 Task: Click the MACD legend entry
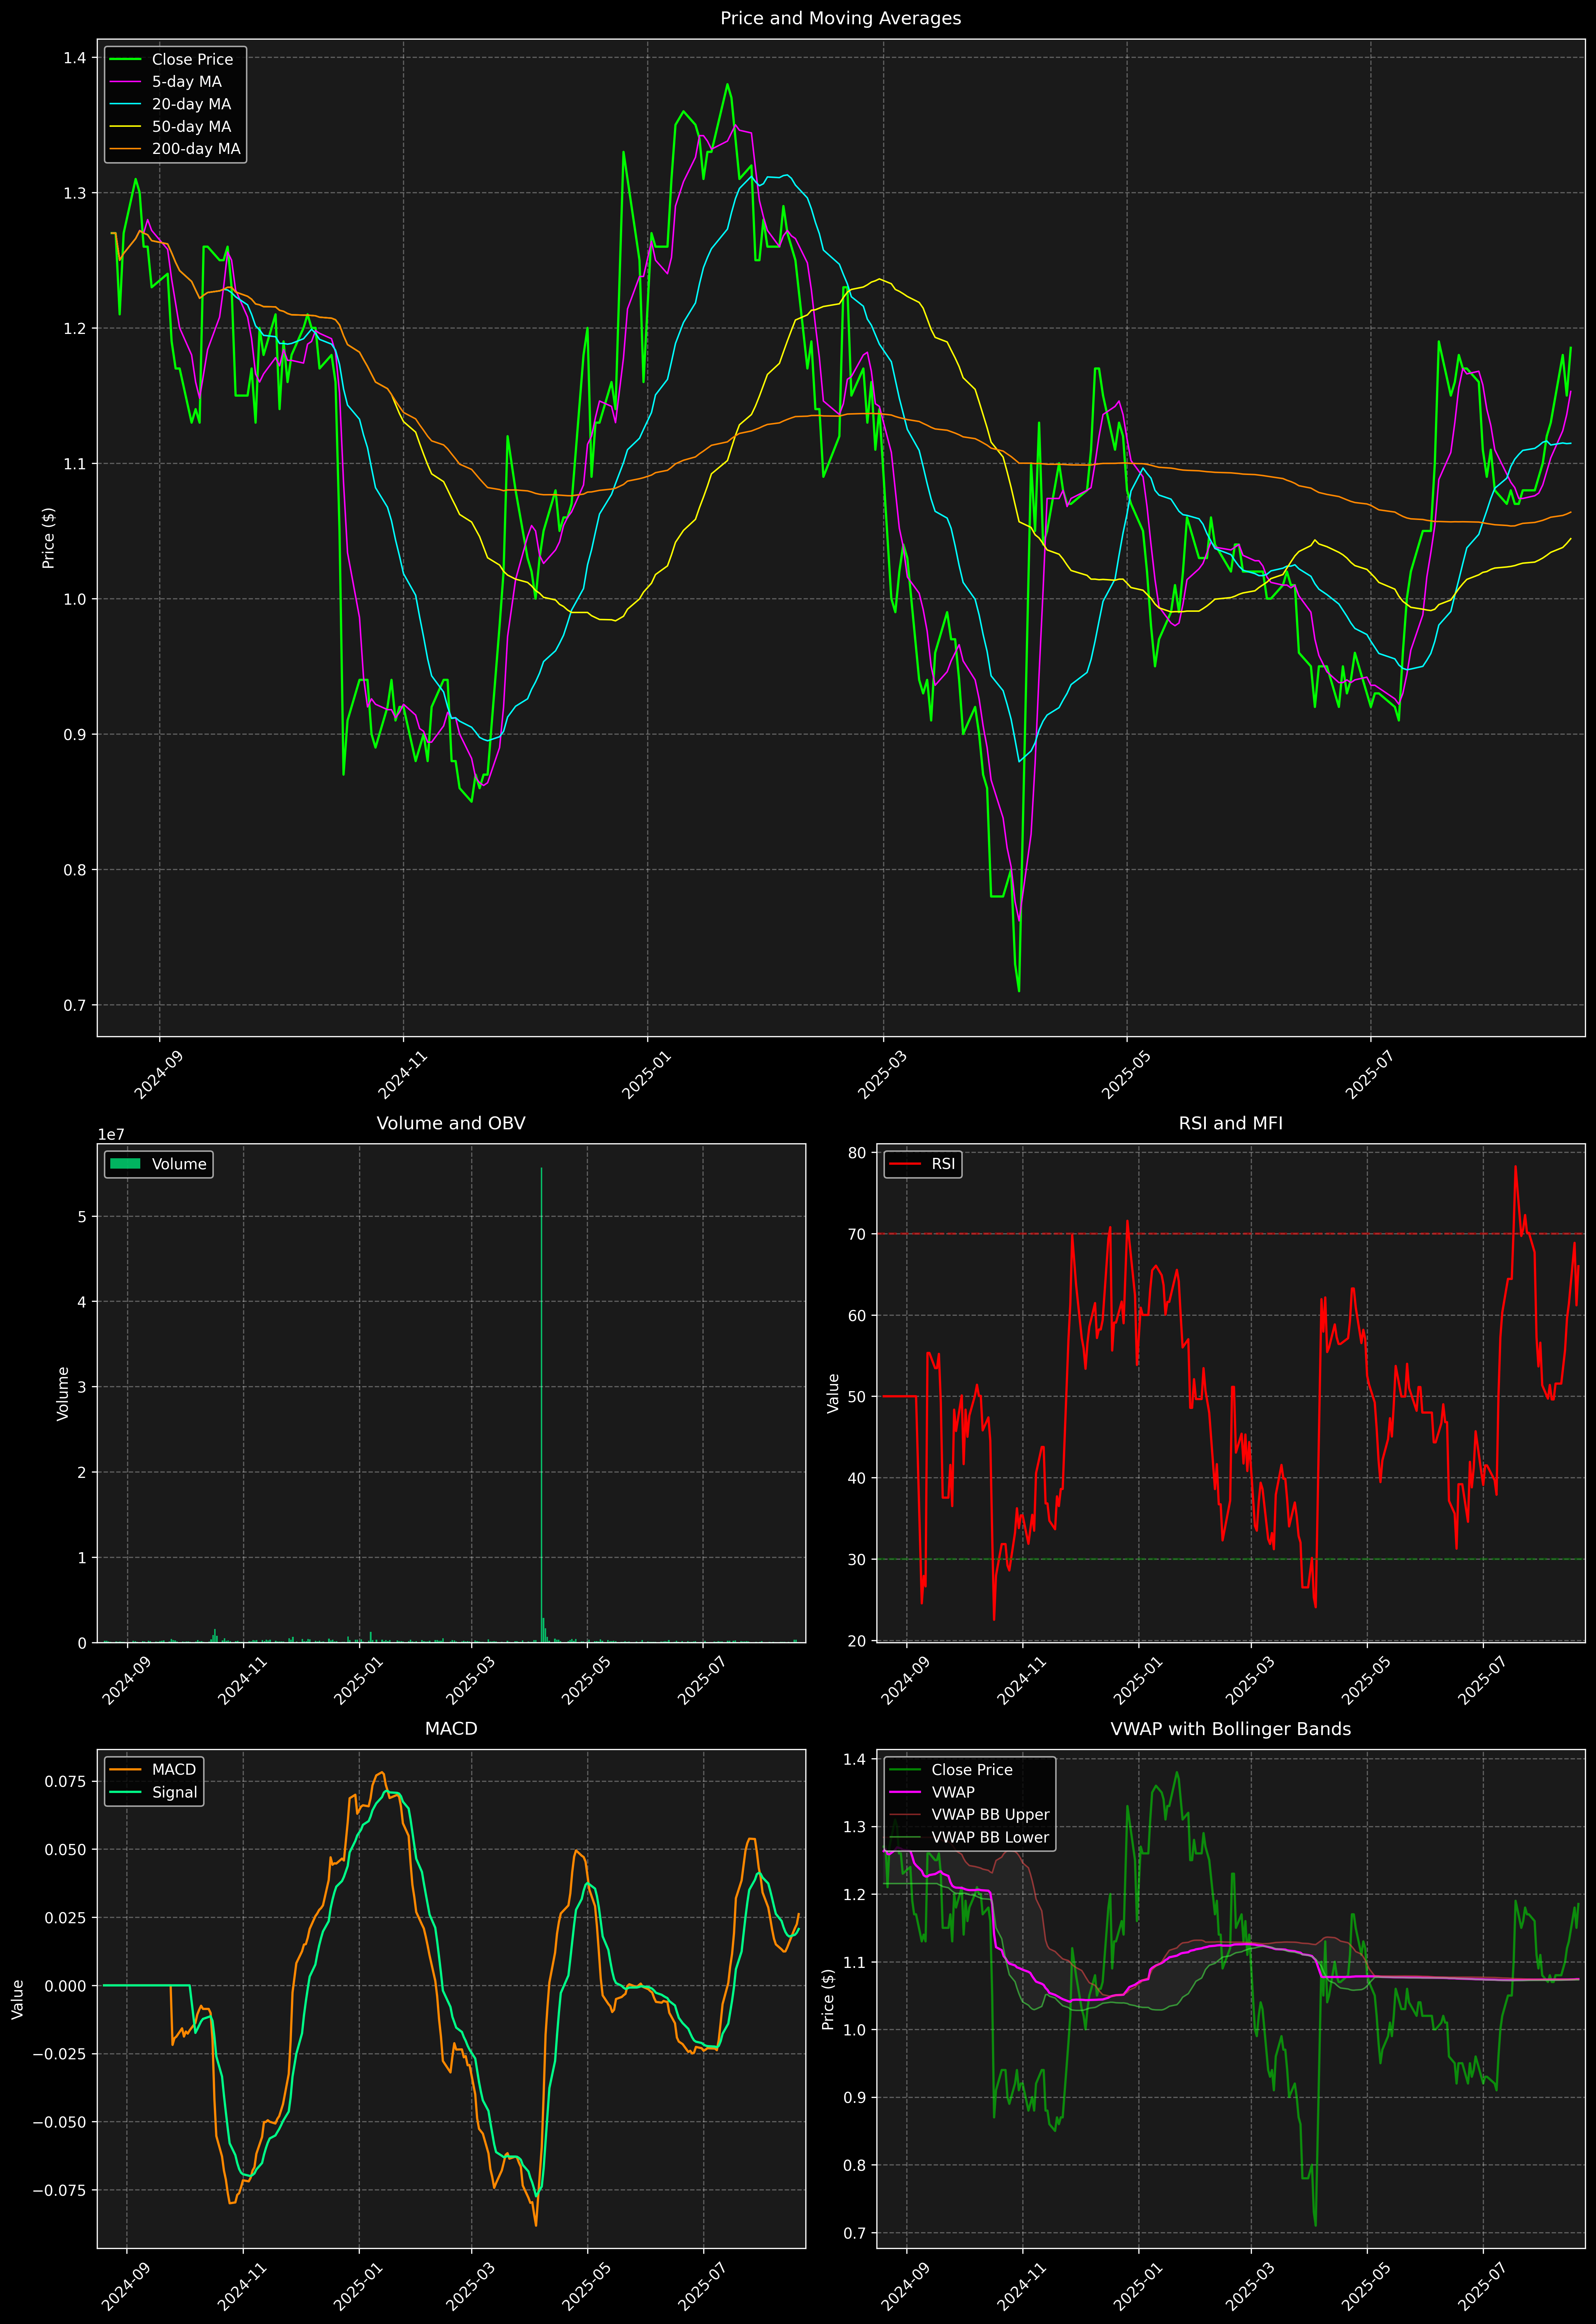tap(173, 1770)
